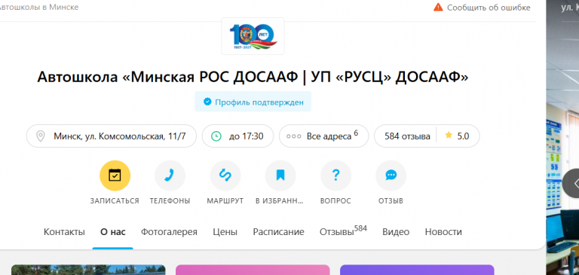Click the blue verified checkmark badge
The height and width of the screenshot is (275, 579).
click(207, 102)
